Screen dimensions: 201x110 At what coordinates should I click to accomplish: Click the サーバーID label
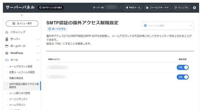[x=98, y=8]
